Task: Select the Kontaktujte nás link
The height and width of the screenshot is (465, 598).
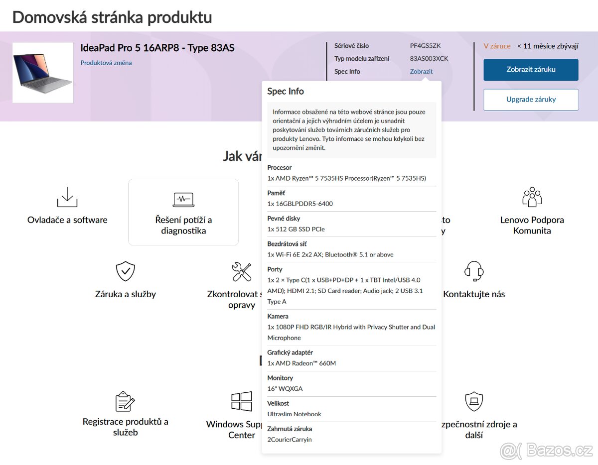Action: 474,294
